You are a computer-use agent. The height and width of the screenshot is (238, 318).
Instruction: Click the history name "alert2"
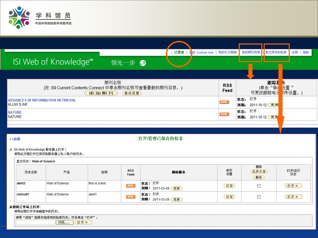click(21, 183)
